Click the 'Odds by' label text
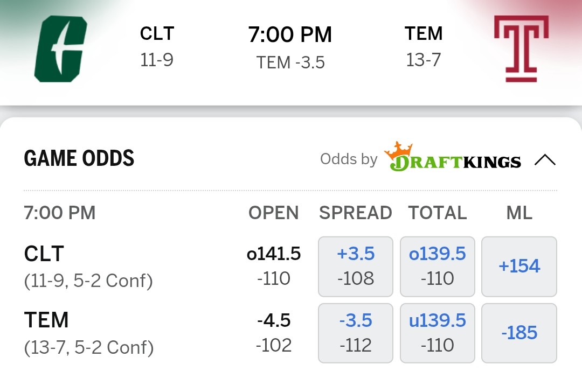This screenshot has height=378, width=582. tap(349, 159)
